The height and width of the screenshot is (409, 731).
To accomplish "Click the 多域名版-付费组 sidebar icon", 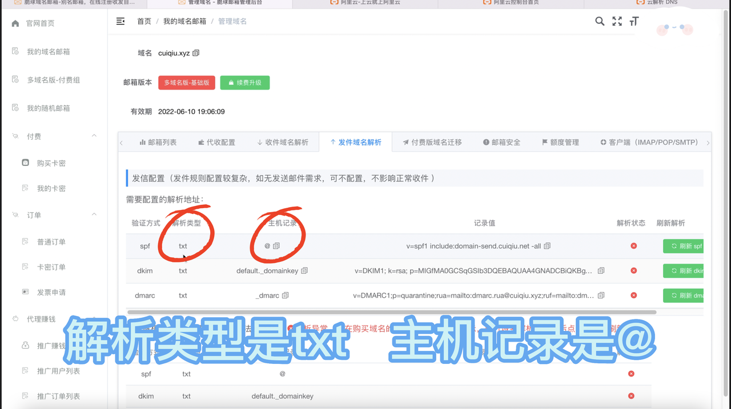I will click(x=15, y=79).
